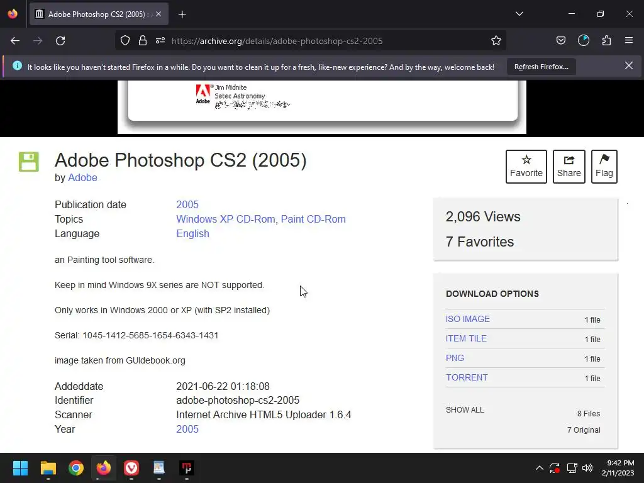The height and width of the screenshot is (483, 644).
Task: Open the Adobe creator link
Action: click(x=82, y=178)
